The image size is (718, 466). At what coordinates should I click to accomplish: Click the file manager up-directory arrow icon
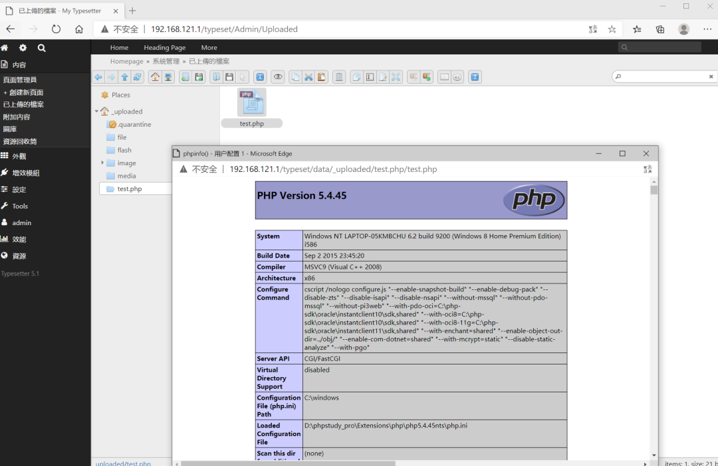coord(124,77)
